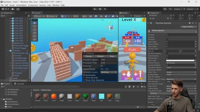Toggle Show Only Selected checkbox
The width and height of the screenshot is (200, 112).
[x=84, y=80]
